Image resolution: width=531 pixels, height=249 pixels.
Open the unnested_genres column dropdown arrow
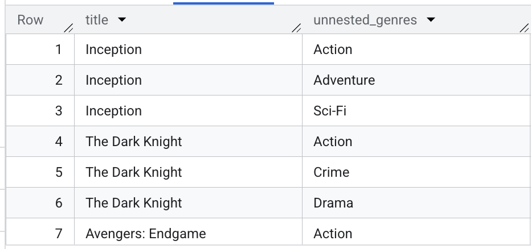[x=430, y=20]
